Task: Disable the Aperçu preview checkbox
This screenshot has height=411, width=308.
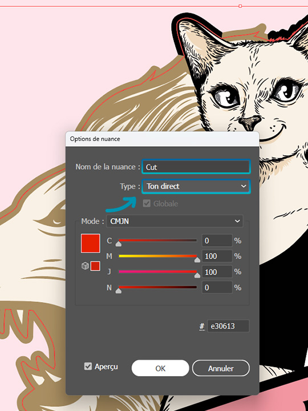Action: pyautogui.click(x=88, y=366)
